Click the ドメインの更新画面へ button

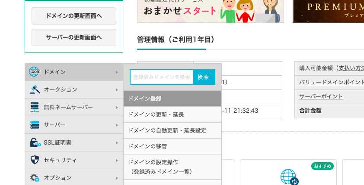[74, 16]
